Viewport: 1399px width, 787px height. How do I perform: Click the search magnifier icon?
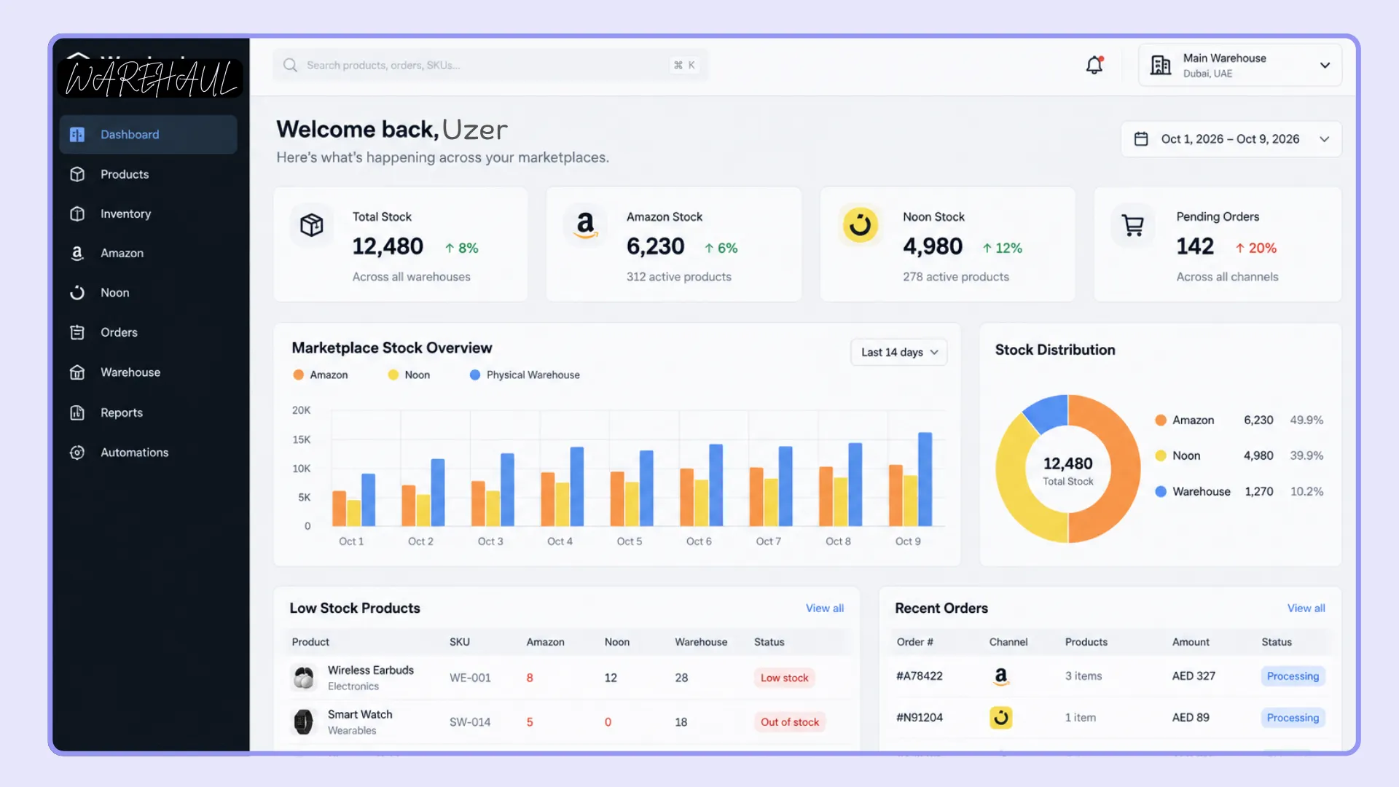click(x=290, y=65)
